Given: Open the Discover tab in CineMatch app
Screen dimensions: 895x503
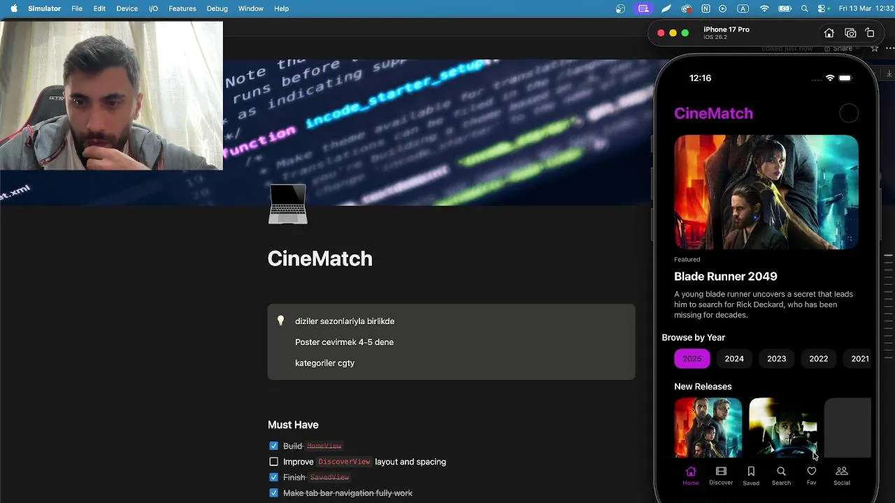Looking at the screenshot, I should (721, 476).
